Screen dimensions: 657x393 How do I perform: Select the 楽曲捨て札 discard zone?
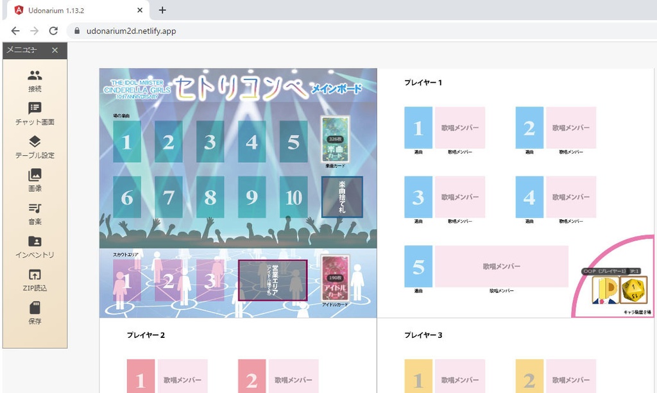[x=343, y=197]
